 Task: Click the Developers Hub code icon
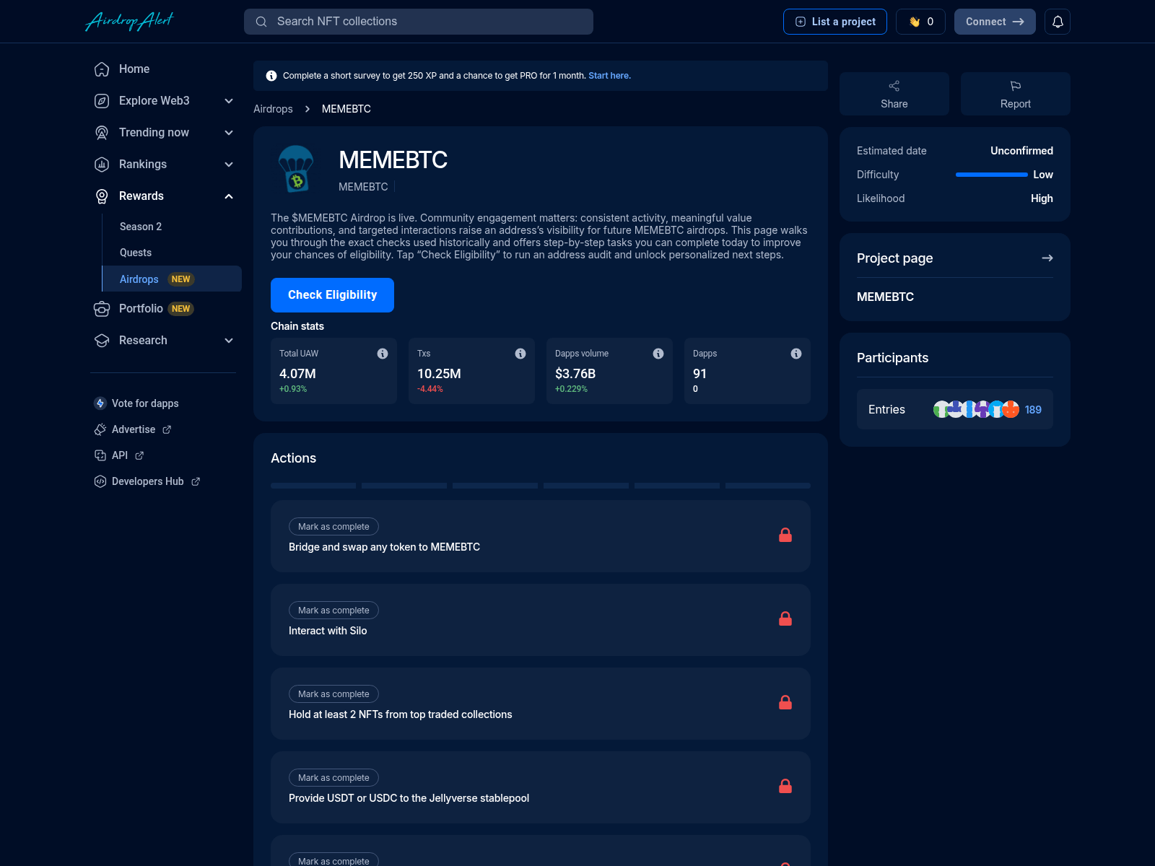(100, 481)
